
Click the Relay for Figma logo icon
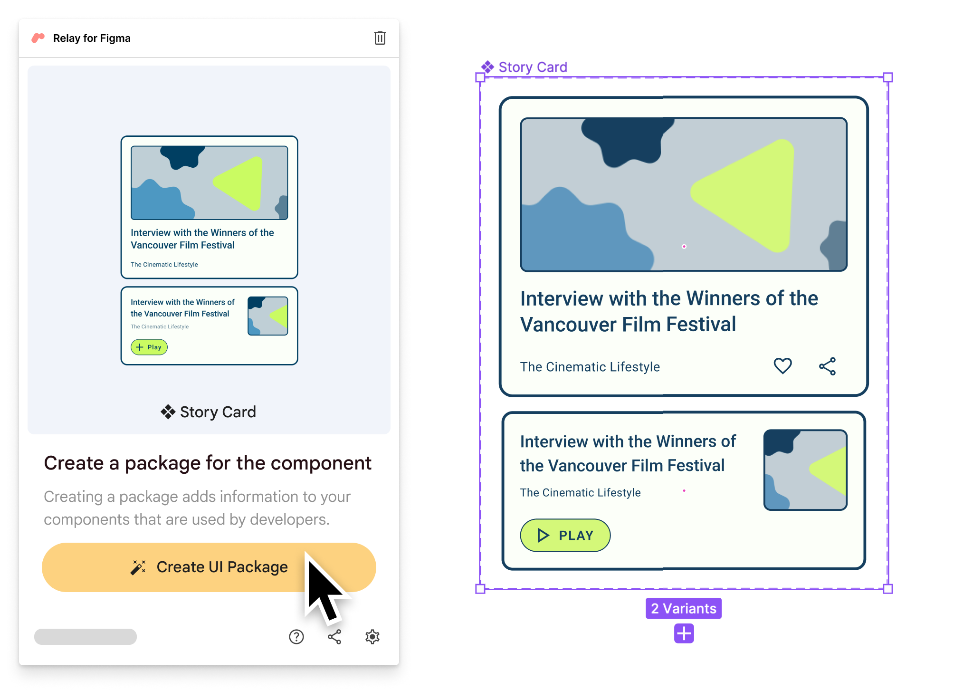pyautogui.click(x=38, y=38)
